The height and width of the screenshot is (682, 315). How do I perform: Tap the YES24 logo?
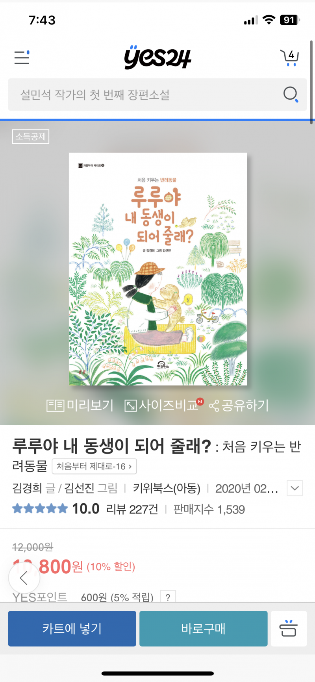coord(157,57)
